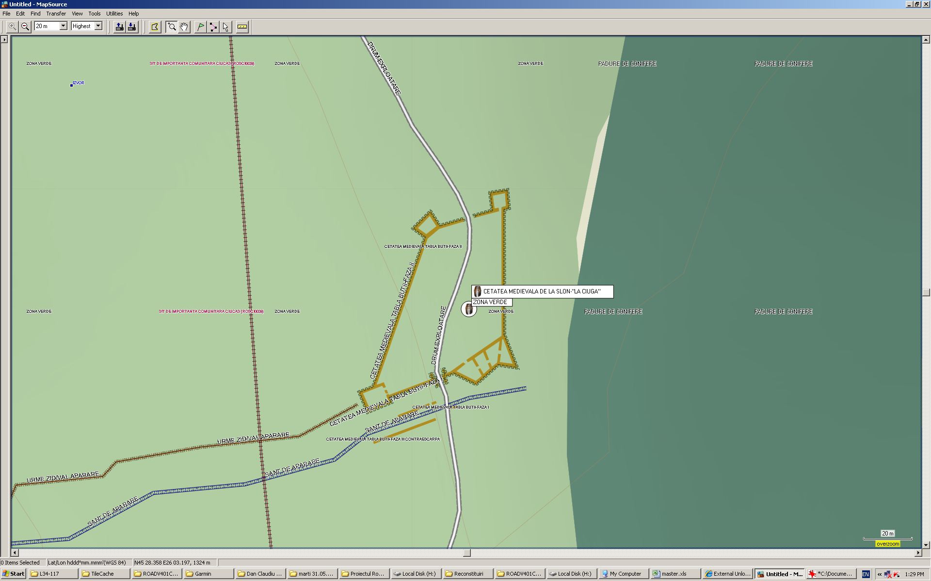
Task: Open the Highest detail level dropdown
Action: click(x=98, y=26)
